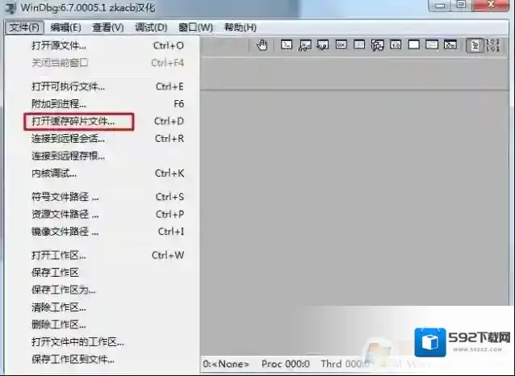Open the Command window toolbar icon
The width and height of the screenshot is (515, 376).
(286, 45)
